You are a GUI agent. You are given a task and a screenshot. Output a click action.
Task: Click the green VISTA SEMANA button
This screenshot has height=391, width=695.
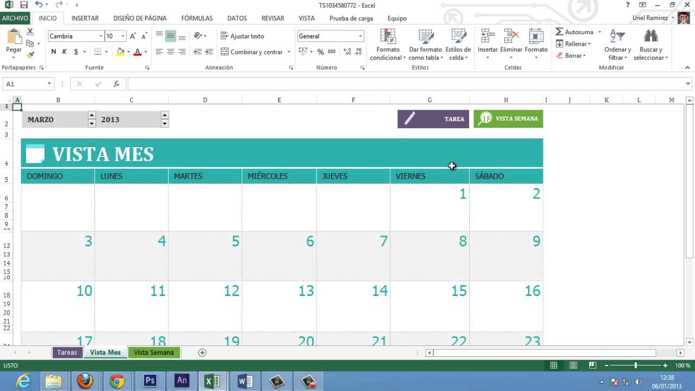pos(508,118)
